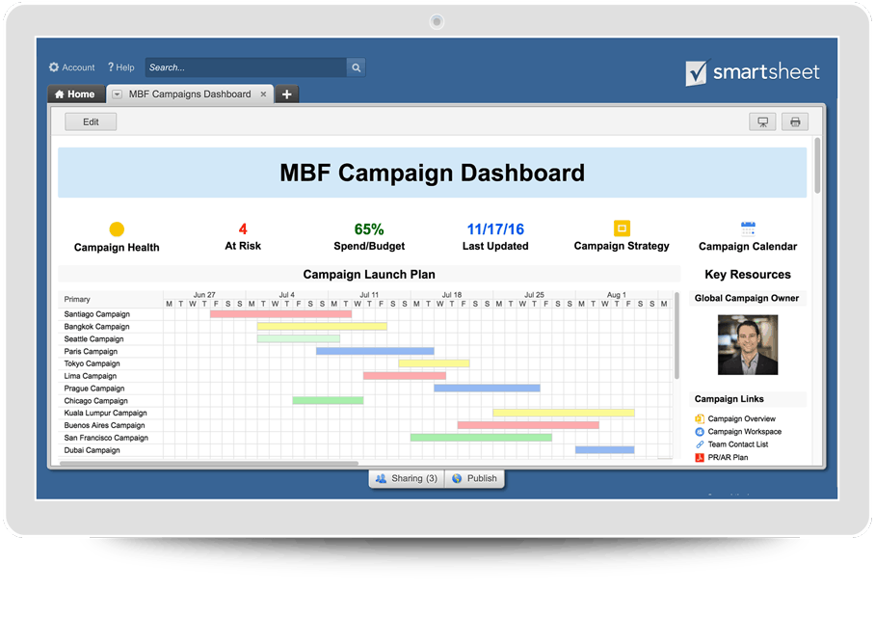Click the Edit button

91,121
